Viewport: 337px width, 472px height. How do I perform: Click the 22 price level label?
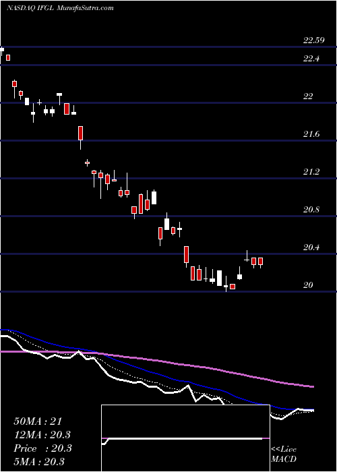(308, 96)
